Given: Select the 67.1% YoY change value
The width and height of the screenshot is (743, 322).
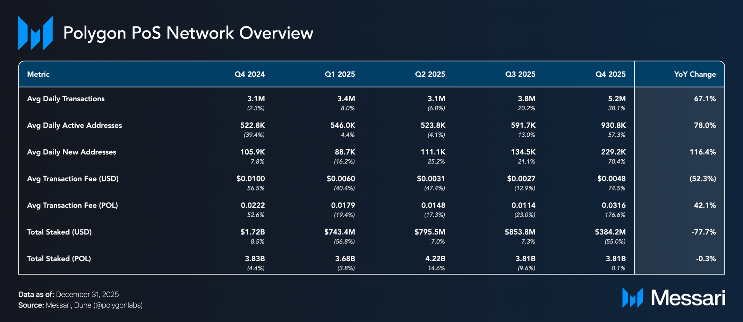Looking at the screenshot, I should pyautogui.click(x=705, y=99).
